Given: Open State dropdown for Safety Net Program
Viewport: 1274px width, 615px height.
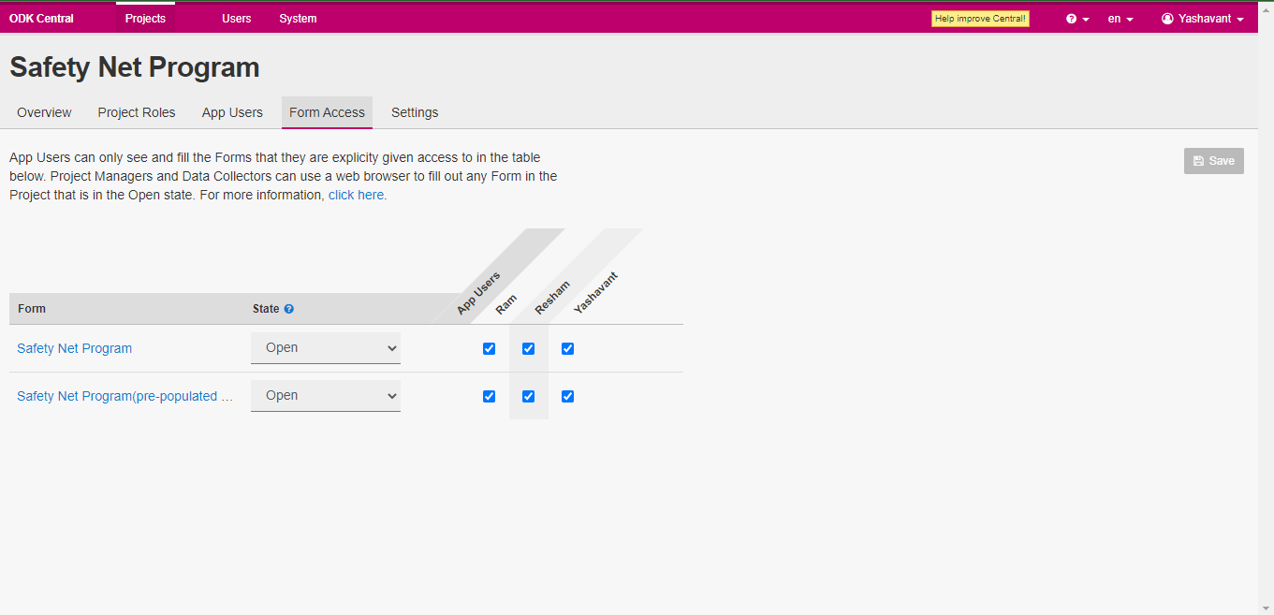Looking at the screenshot, I should (326, 348).
